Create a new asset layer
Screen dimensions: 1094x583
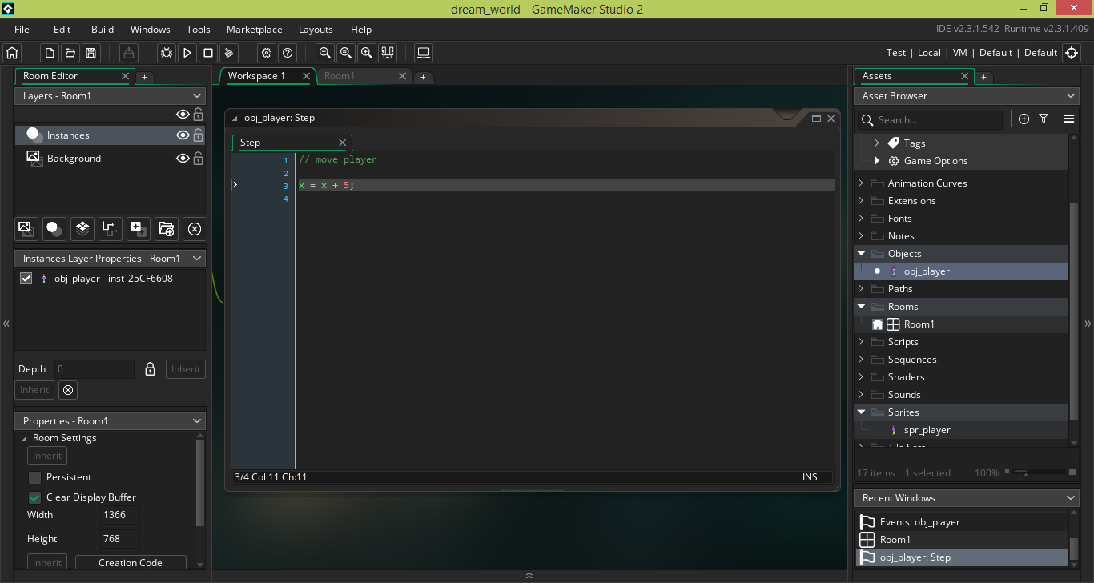[x=139, y=228]
